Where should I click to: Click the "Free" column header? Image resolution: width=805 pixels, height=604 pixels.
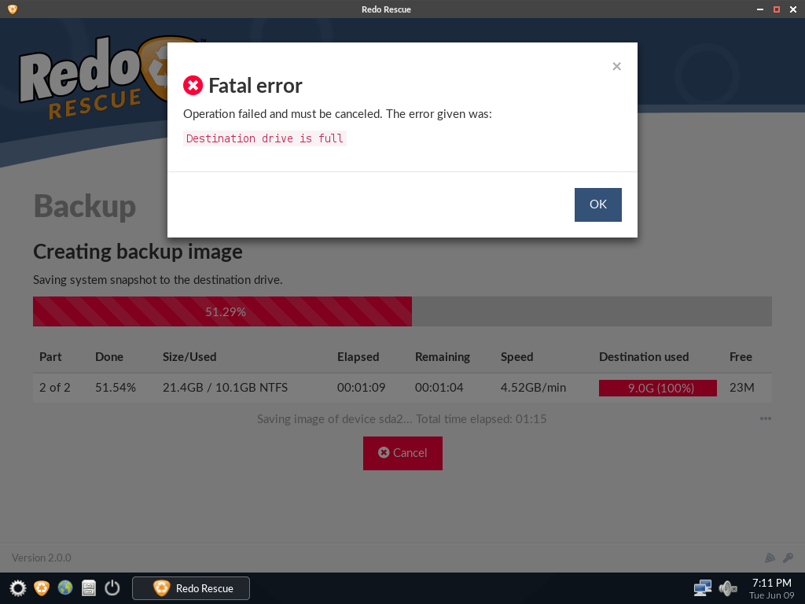tap(741, 357)
